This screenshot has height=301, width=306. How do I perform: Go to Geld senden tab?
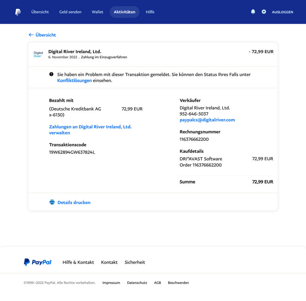tap(70, 12)
